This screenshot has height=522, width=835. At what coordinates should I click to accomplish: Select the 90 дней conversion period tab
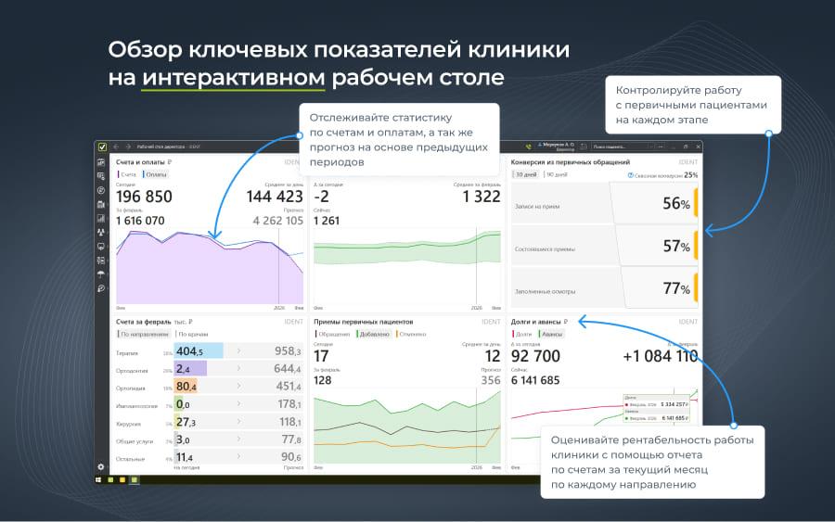[557, 174]
